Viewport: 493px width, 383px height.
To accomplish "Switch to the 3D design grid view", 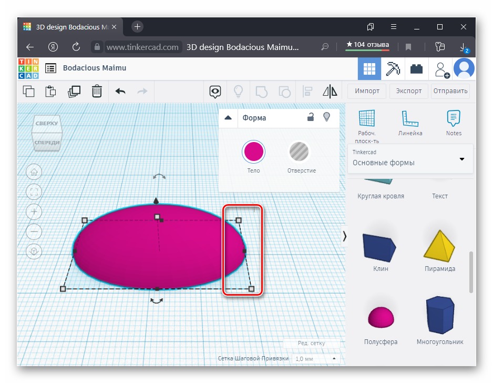I will click(x=369, y=68).
